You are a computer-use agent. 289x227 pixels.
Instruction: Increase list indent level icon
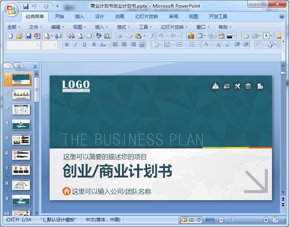click(246, 45)
